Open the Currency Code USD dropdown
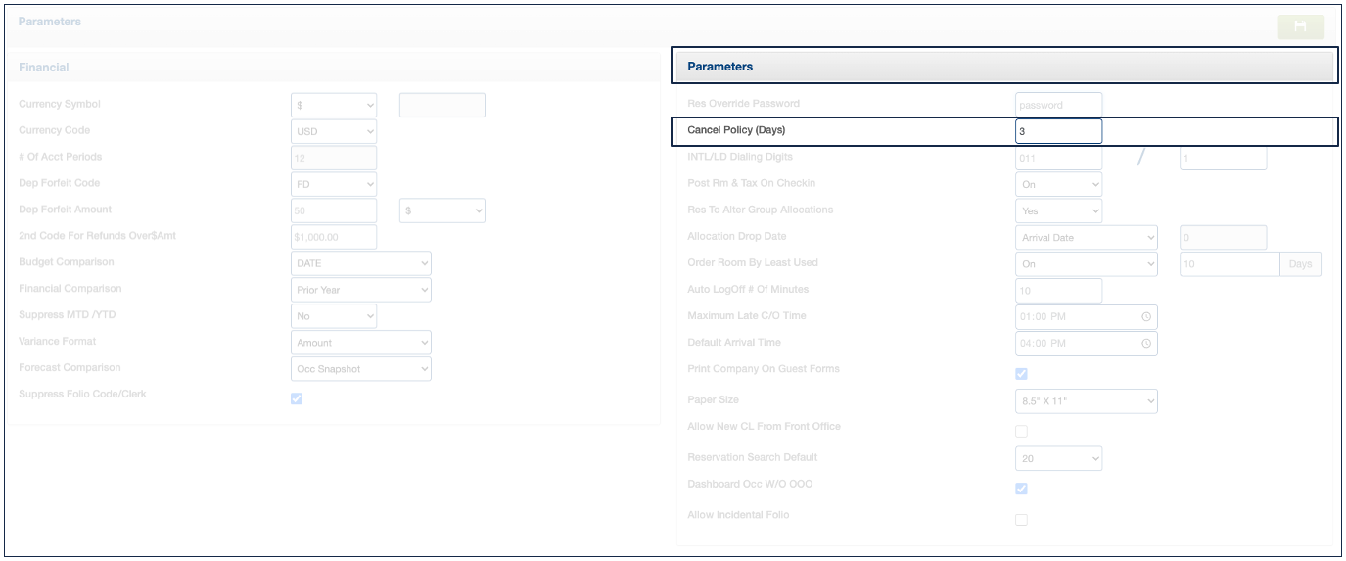This screenshot has height=561, width=1346. pyautogui.click(x=334, y=131)
